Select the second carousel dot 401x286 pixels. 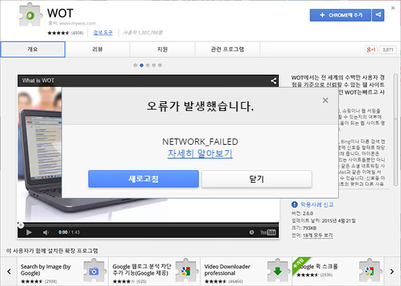pos(141,65)
